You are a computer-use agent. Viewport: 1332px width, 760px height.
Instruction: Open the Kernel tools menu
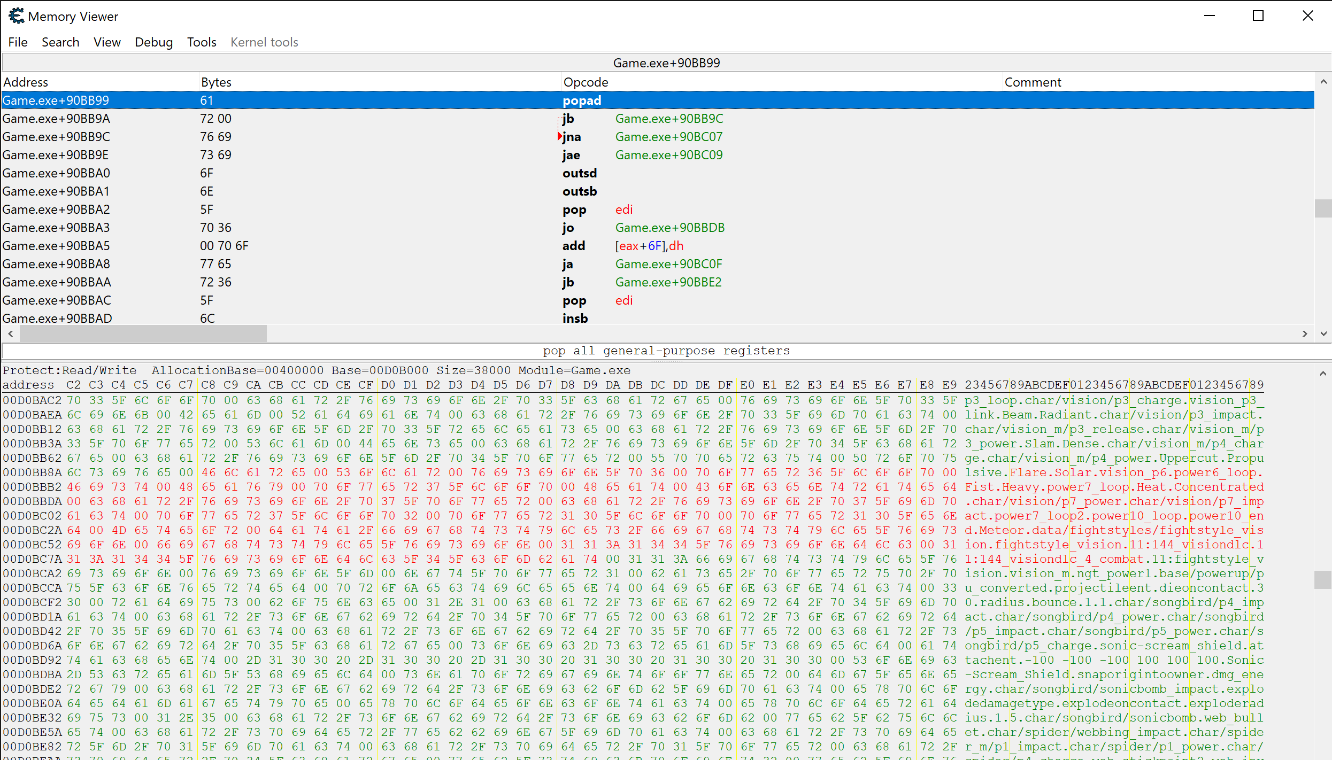point(264,42)
